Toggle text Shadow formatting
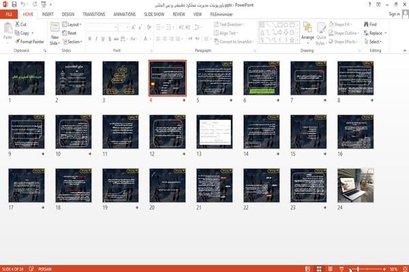 point(110,39)
